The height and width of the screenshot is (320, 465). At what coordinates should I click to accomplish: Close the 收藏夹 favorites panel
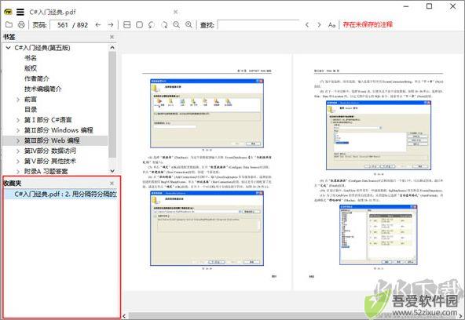coord(112,184)
